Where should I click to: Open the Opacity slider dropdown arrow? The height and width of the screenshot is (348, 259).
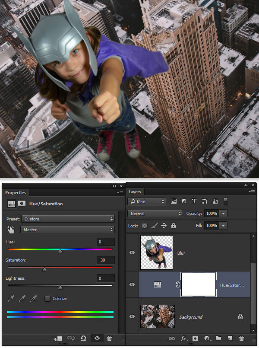coord(224,214)
